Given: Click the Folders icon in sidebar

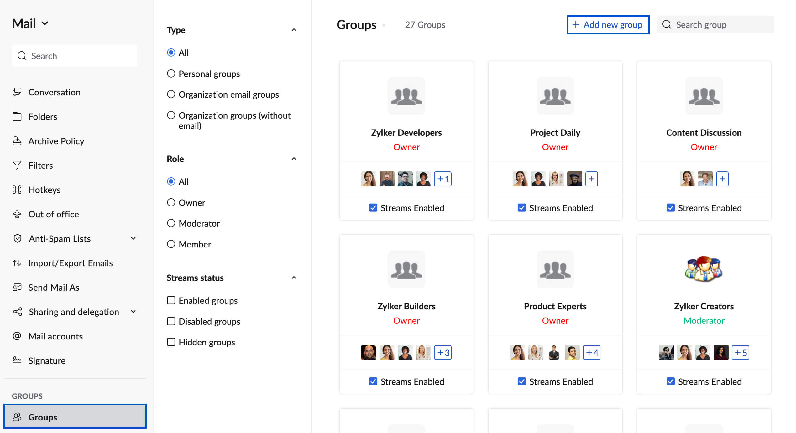Looking at the screenshot, I should click(x=17, y=116).
